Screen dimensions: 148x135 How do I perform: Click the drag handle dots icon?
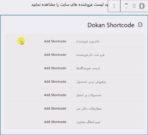[x=134, y=6]
